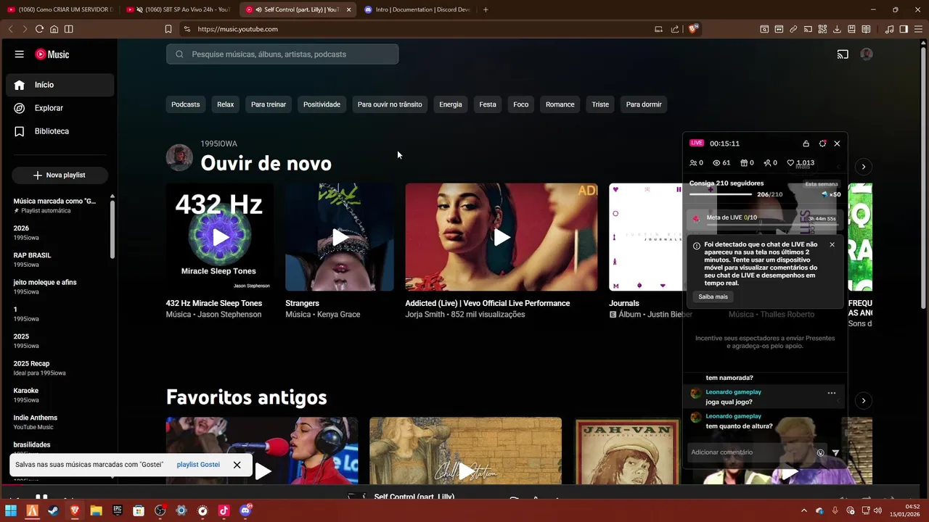Open the Brave Shields lion icon
Image resolution: width=929 pixels, height=522 pixels.
tap(693, 29)
